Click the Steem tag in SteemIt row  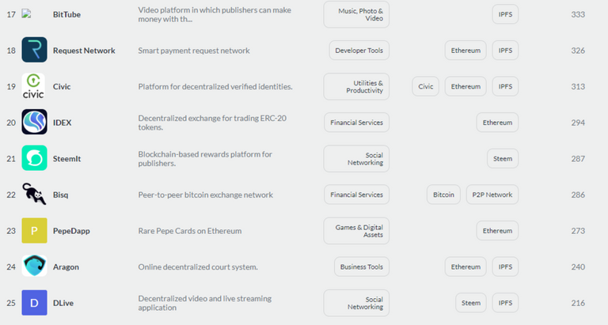pyautogui.click(x=503, y=159)
